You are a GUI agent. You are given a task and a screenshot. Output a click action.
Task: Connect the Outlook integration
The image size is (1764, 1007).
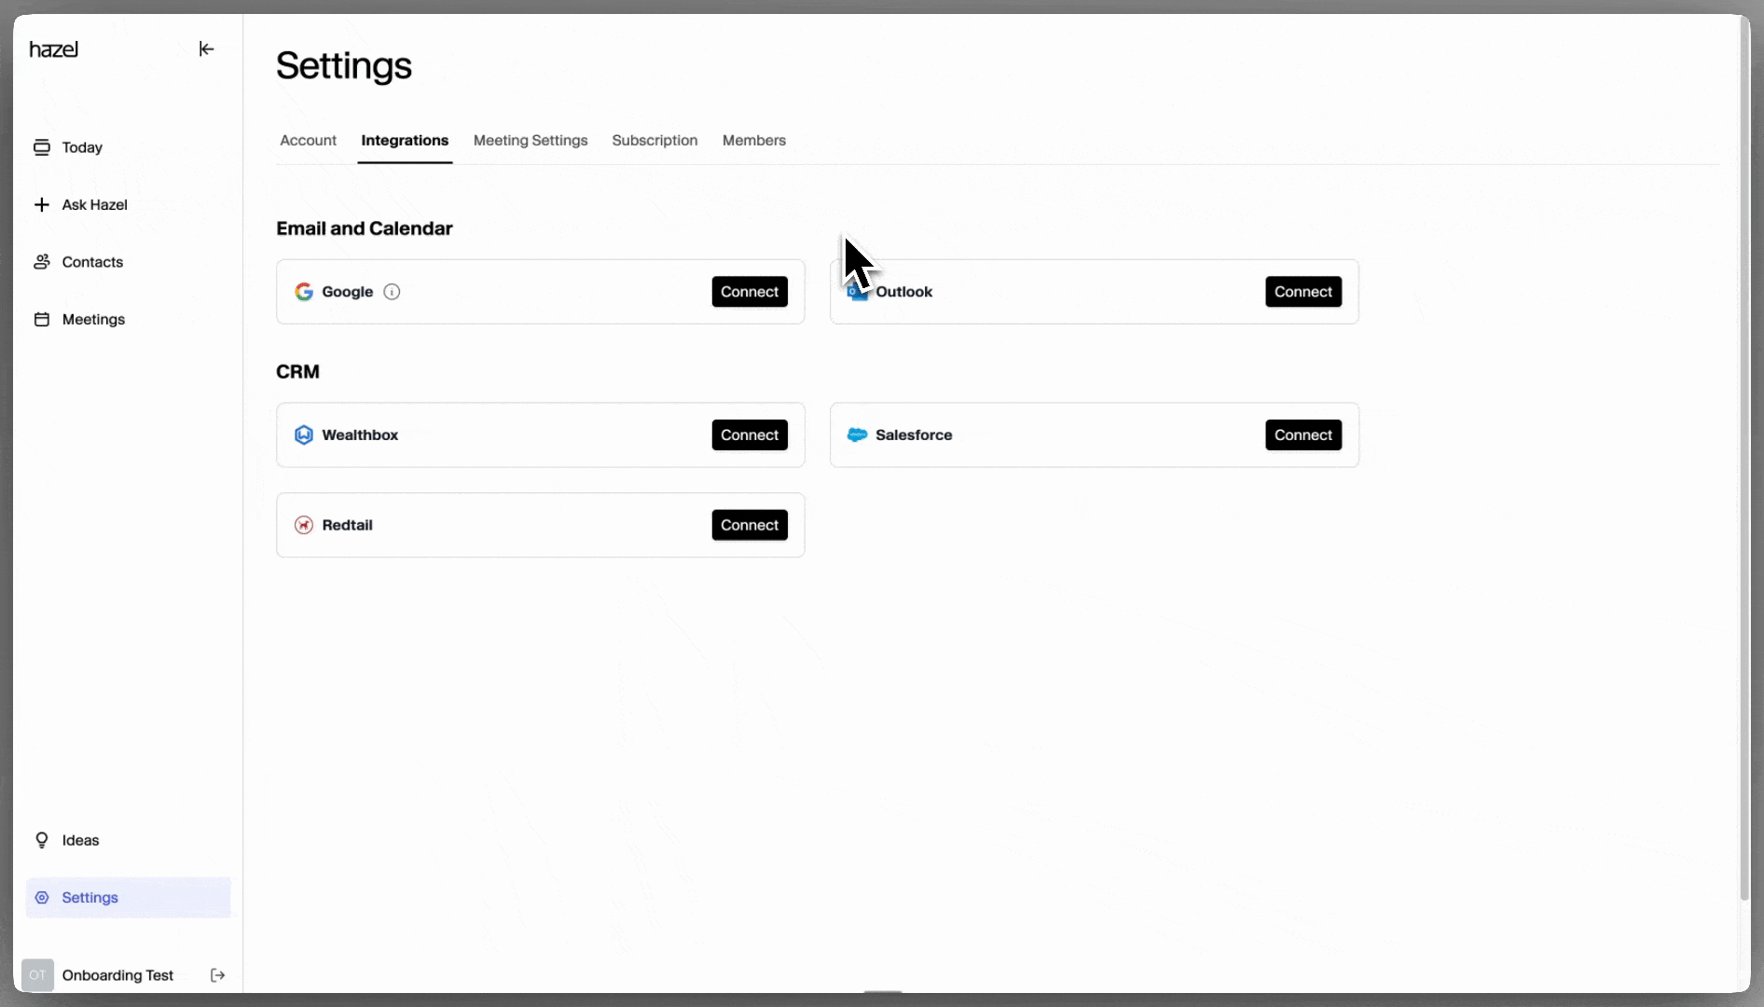coord(1302,291)
